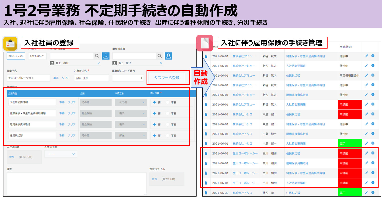Open details icon of 神谷 徹 row
The width and height of the screenshot is (382, 201).
[206, 193]
